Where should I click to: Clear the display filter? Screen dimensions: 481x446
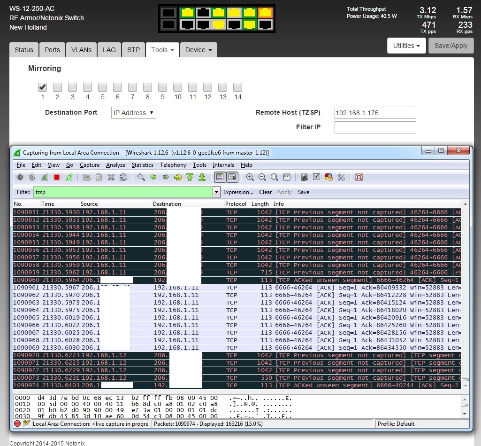pos(265,192)
